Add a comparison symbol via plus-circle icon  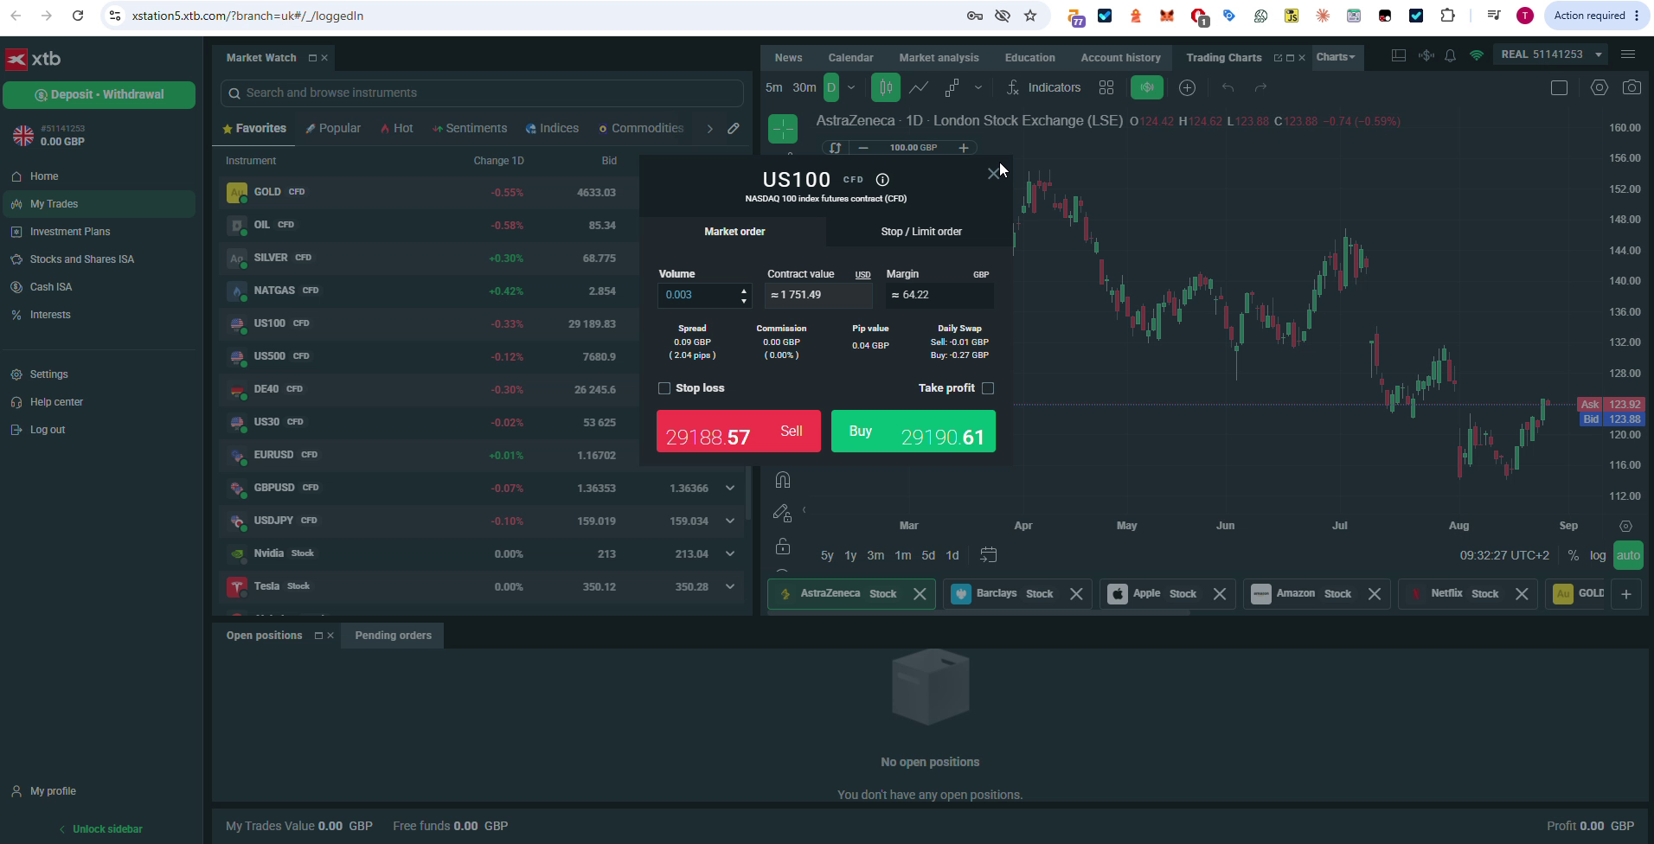1187,87
